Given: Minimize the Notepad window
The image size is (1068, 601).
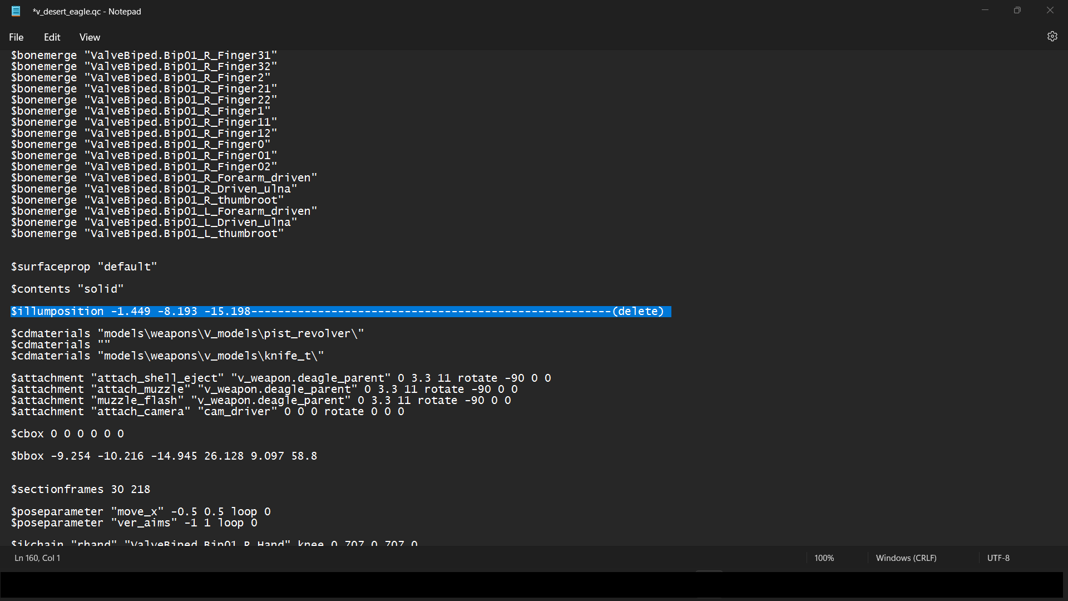Looking at the screenshot, I should (985, 11).
